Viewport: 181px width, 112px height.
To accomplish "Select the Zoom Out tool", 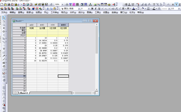I will coord(4,25).
